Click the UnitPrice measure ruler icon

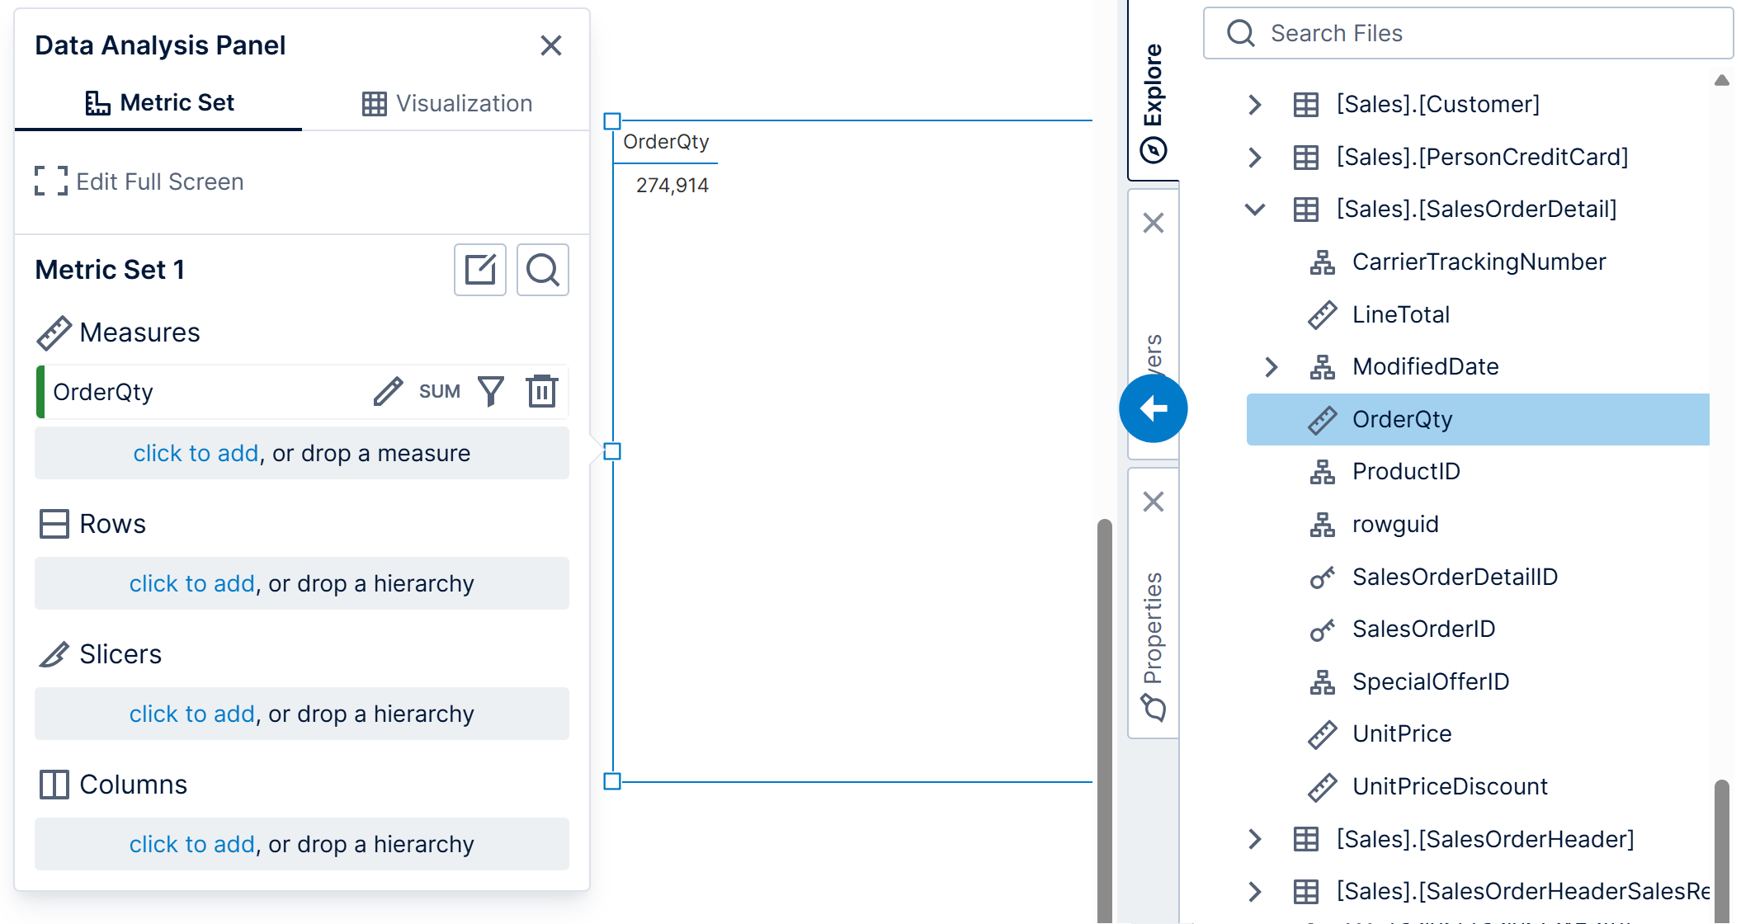(x=1323, y=734)
